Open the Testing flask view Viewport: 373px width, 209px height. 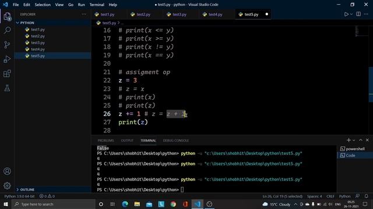pyautogui.click(x=7, y=88)
